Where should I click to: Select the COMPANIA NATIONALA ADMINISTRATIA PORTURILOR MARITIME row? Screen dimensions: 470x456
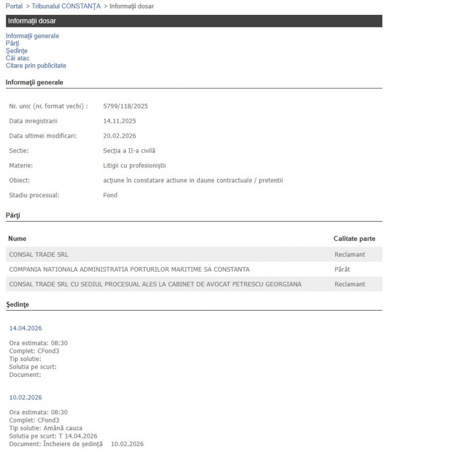coord(129,269)
